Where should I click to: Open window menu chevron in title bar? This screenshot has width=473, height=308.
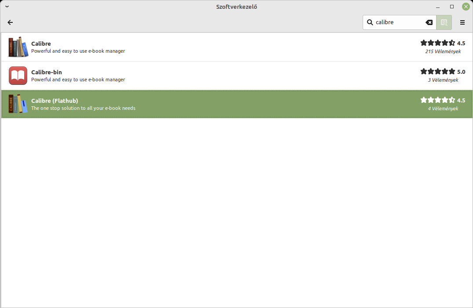[x=7, y=6]
